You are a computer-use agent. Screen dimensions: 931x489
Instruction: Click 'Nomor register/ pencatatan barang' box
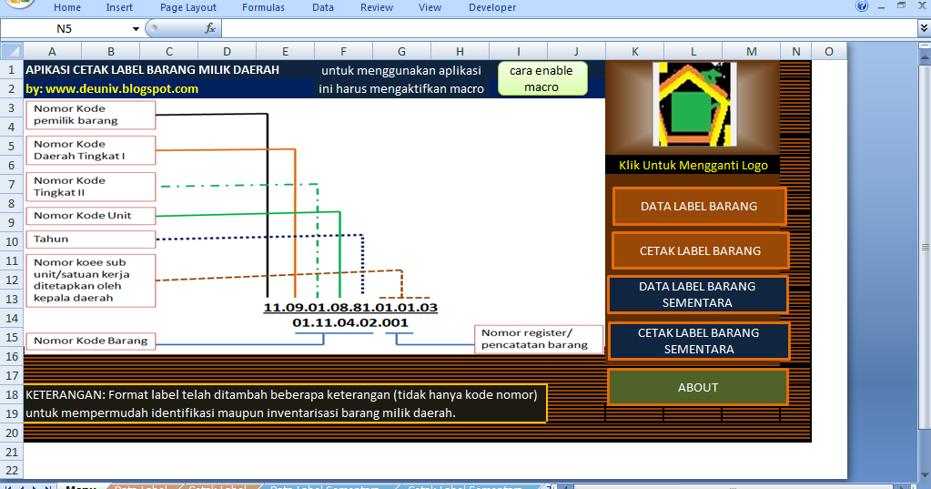[x=539, y=339]
